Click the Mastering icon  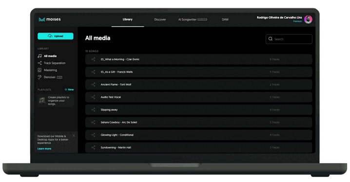[x=39, y=70]
